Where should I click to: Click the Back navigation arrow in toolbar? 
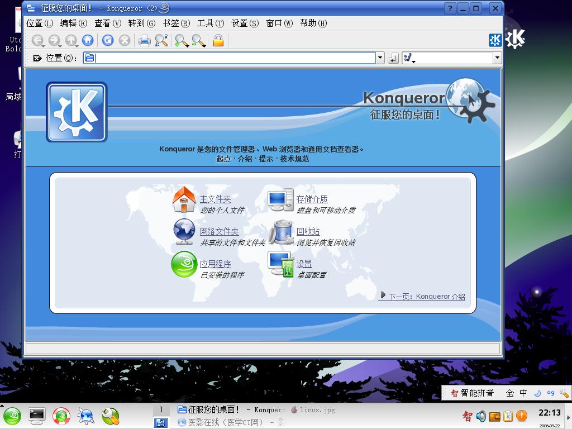pos(37,40)
